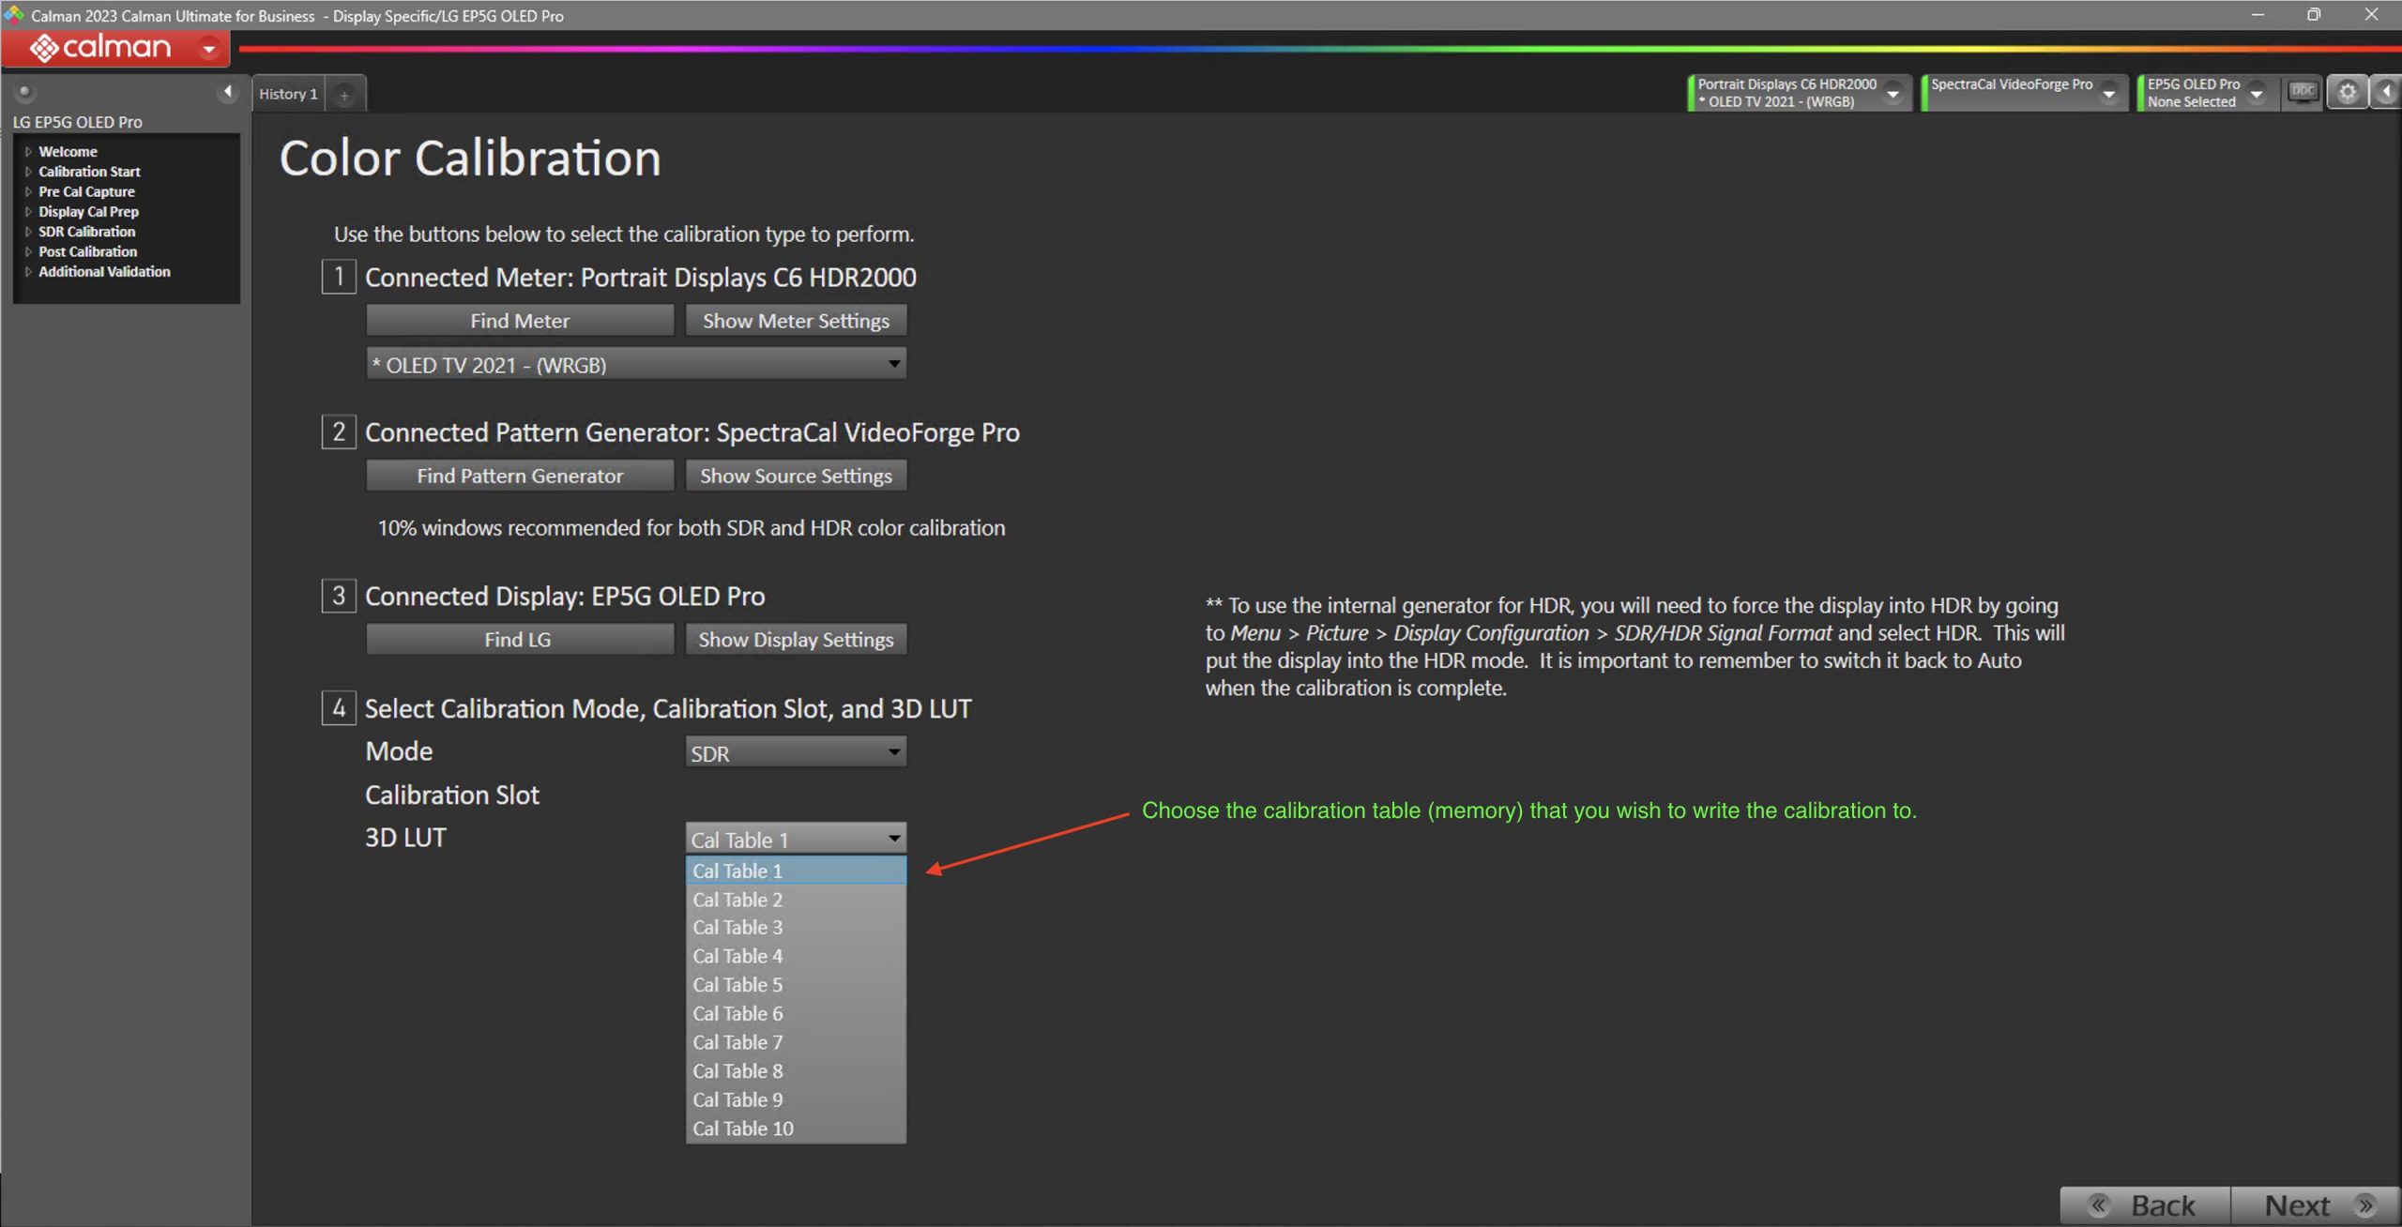2402x1227 pixels.
Task: Go Back to the previous page
Action: [2145, 1205]
